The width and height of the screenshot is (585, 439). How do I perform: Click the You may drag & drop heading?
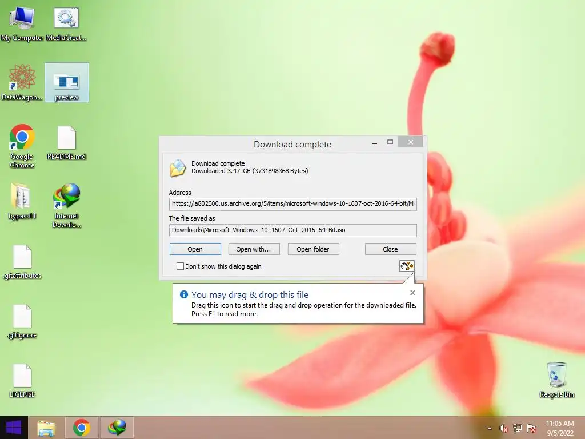point(250,294)
